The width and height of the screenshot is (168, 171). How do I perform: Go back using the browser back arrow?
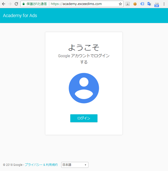point(4,4)
